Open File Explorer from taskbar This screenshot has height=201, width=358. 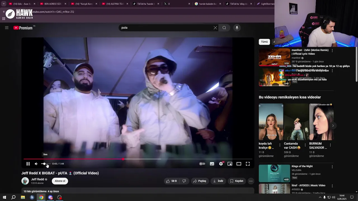coord(23,197)
